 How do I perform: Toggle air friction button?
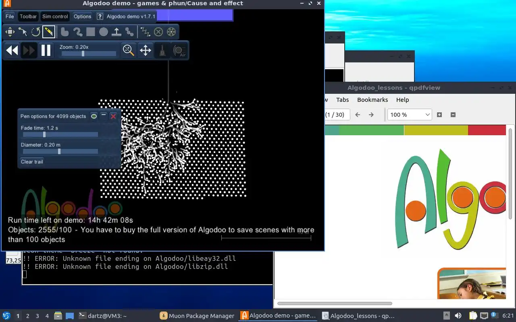(179, 50)
